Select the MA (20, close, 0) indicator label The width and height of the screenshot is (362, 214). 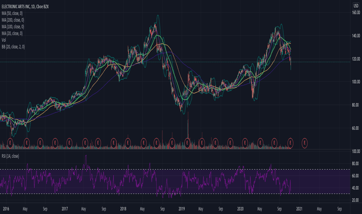pyautogui.click(x=12, y=33)
